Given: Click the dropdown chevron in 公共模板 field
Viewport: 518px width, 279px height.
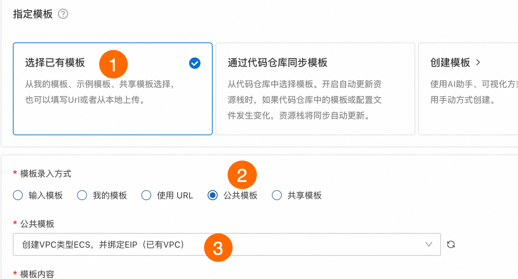Looking at the screenshot, I should tap(429, 245).
